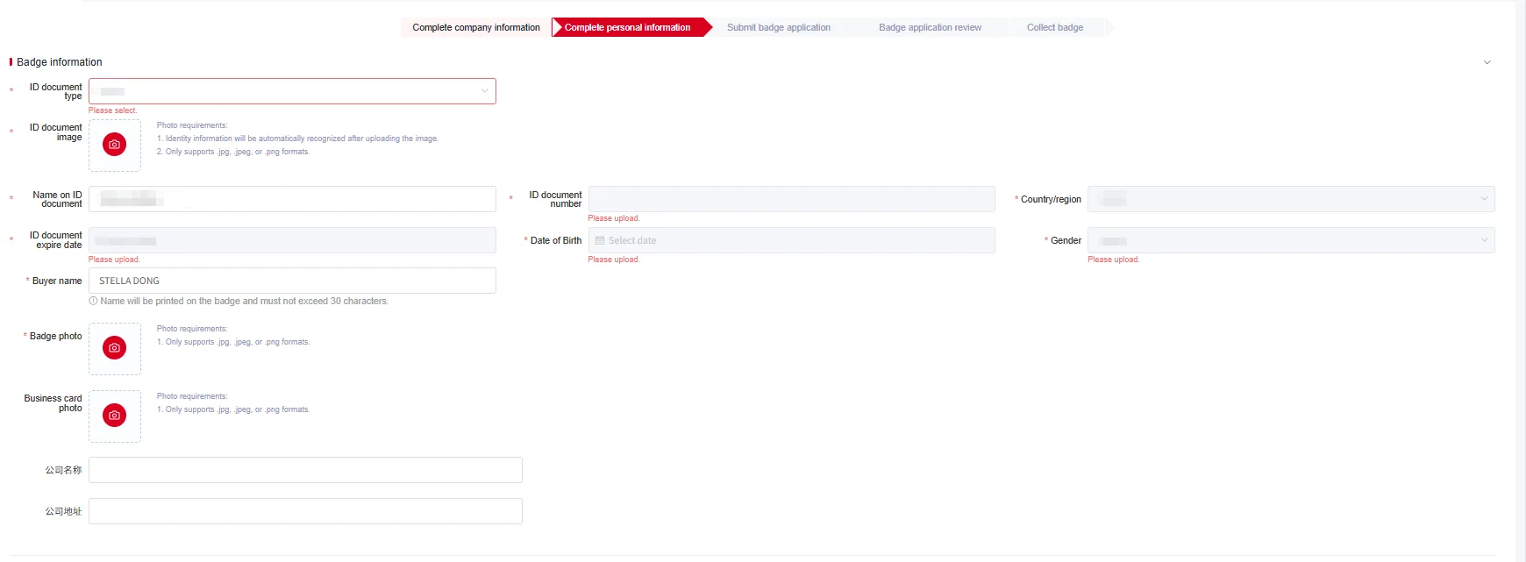The image size is (1526, 562).
Task: Collapse the Badge information section
Action: (1487, 62)
